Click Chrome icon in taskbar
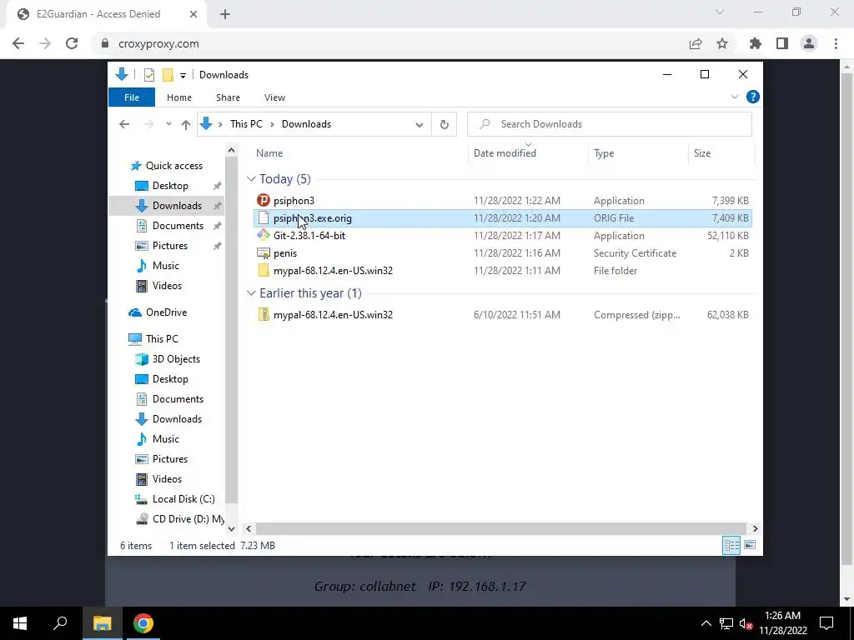Viewport: 854px width, 640px height. [x=143, y=623]
